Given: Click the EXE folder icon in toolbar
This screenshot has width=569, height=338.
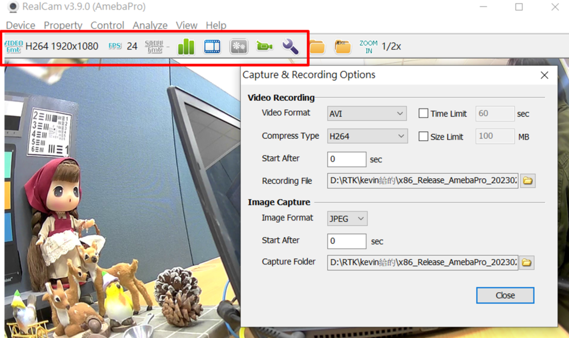Looking at the screenshot, I should tap(342, 47).
